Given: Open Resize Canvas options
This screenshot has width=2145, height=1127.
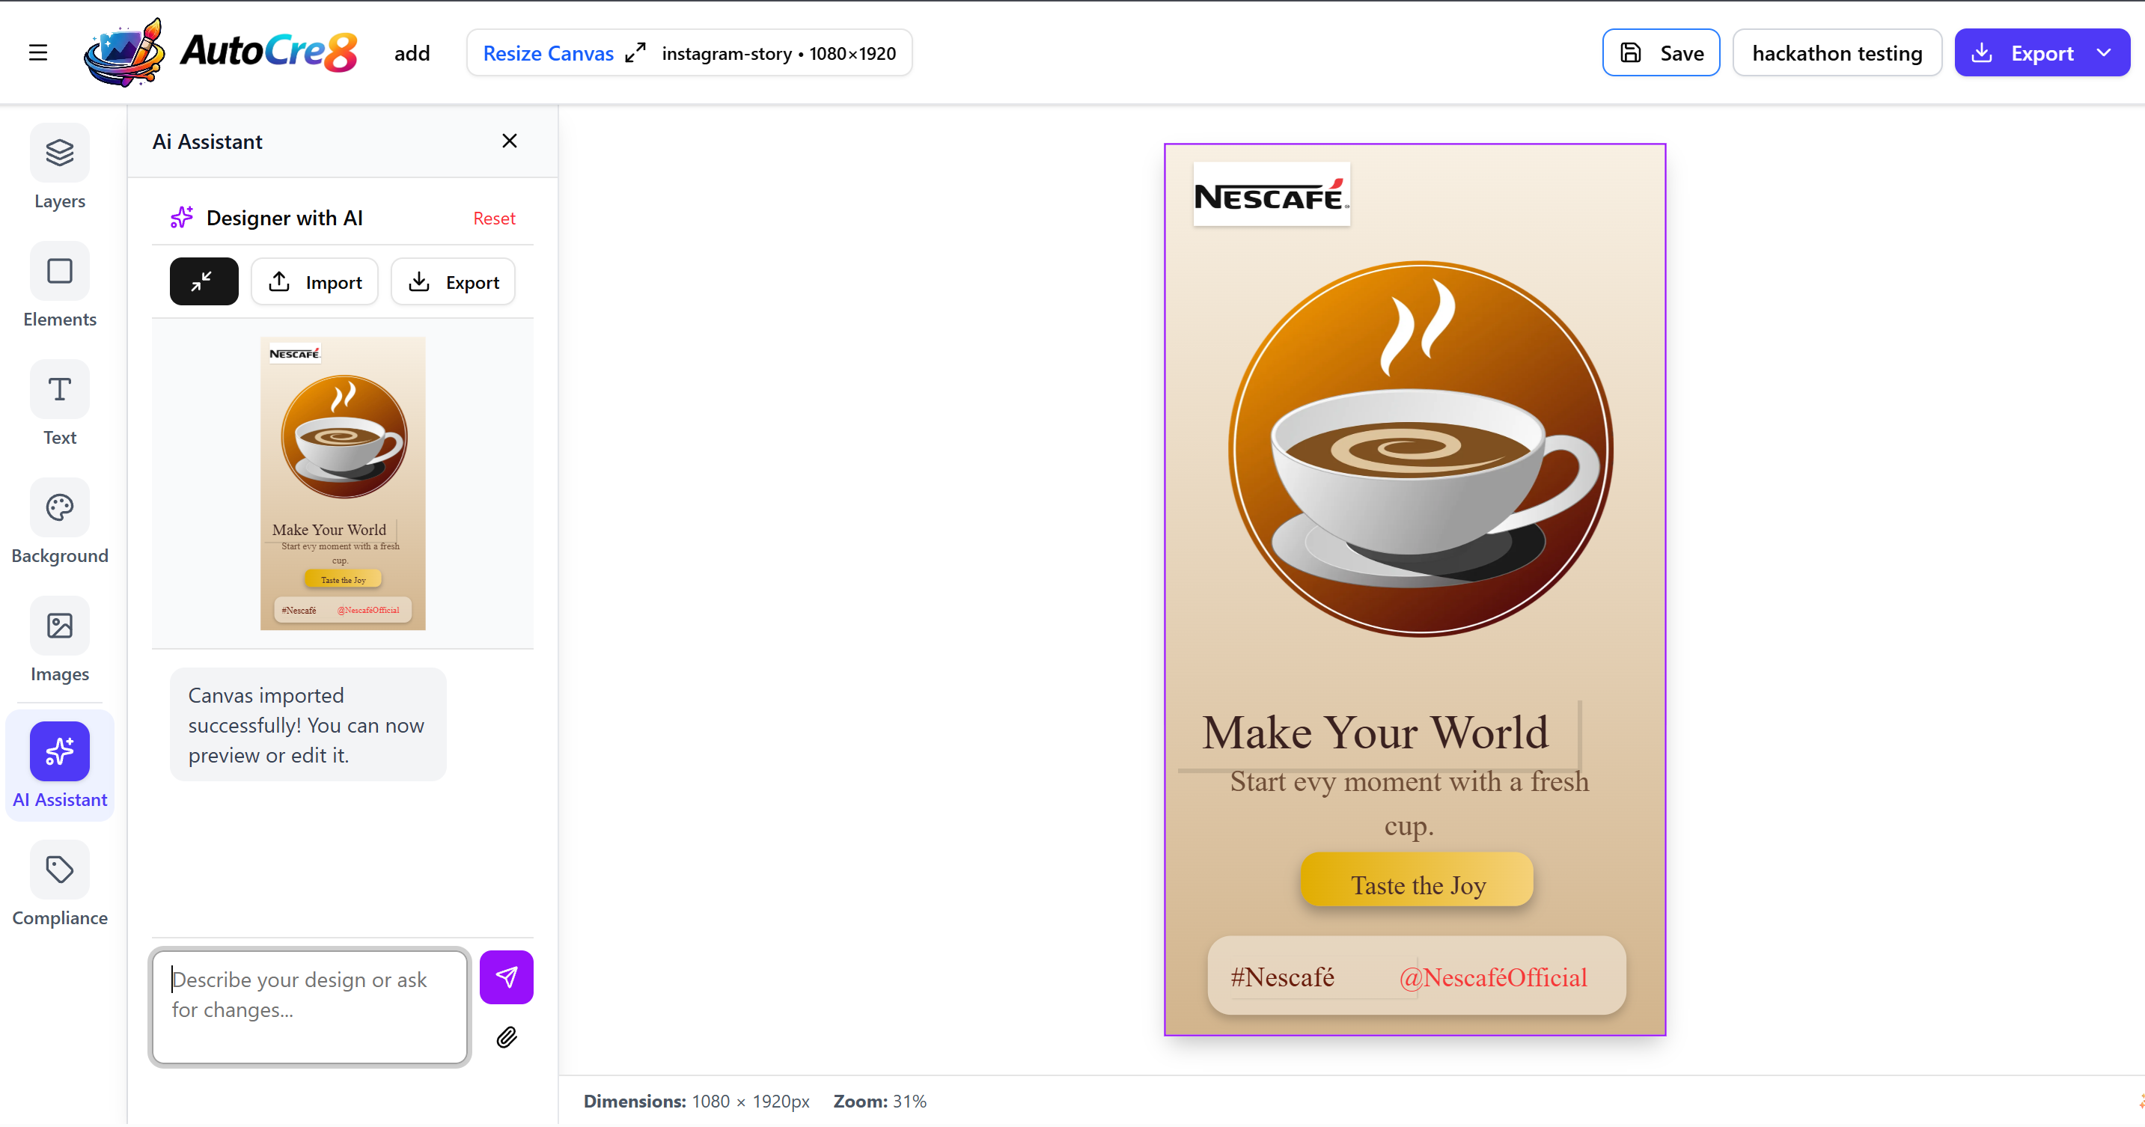Looking at the screenshot, I should 563,53.
